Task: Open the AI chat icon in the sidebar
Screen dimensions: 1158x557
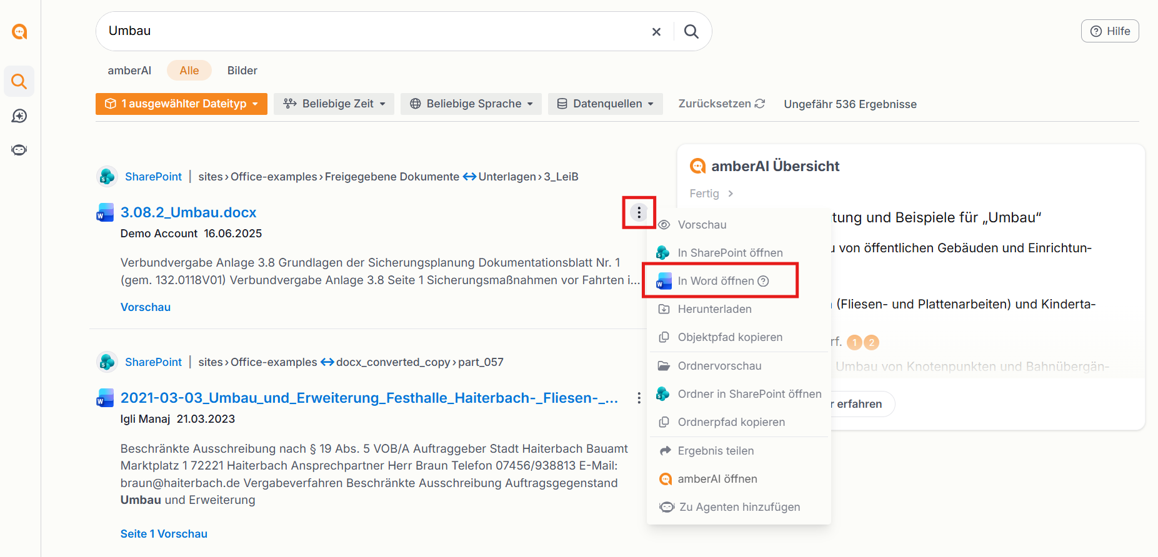Action: point(19,116)
